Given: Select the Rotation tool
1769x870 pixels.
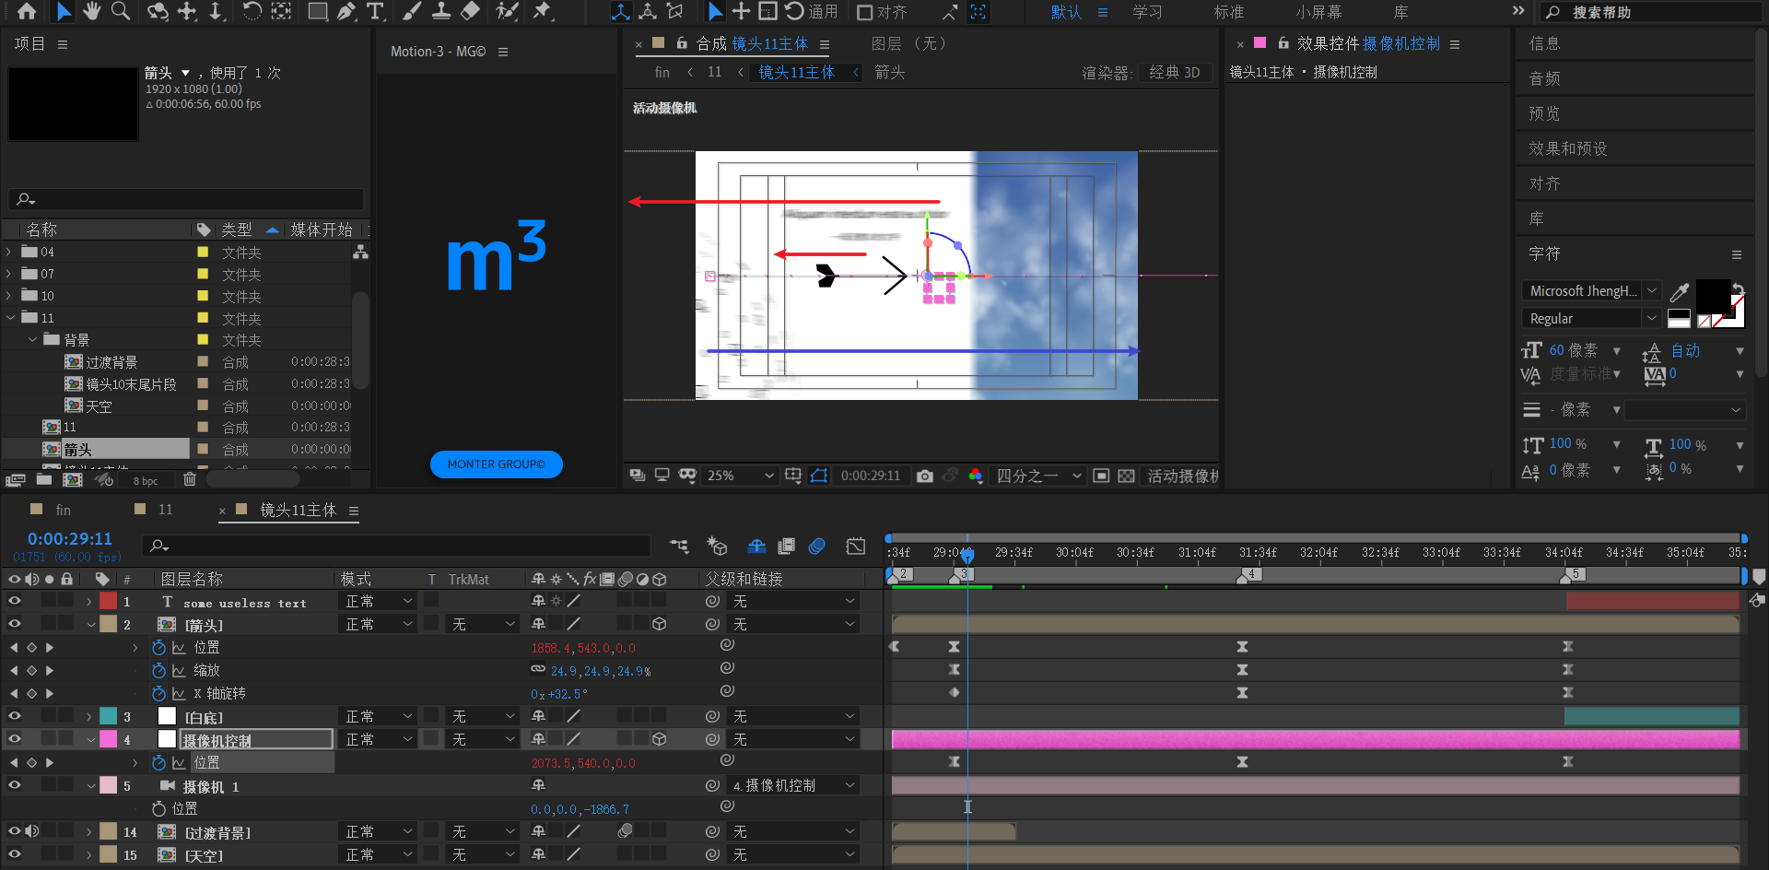Looking at the screenshot, I should (251, 11).
